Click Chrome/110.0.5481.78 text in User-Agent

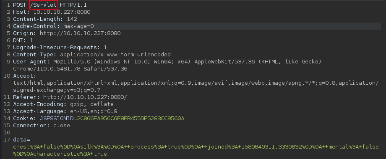[47, 68]
